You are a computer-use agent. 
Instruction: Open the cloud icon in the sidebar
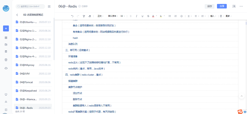(6, 68)
